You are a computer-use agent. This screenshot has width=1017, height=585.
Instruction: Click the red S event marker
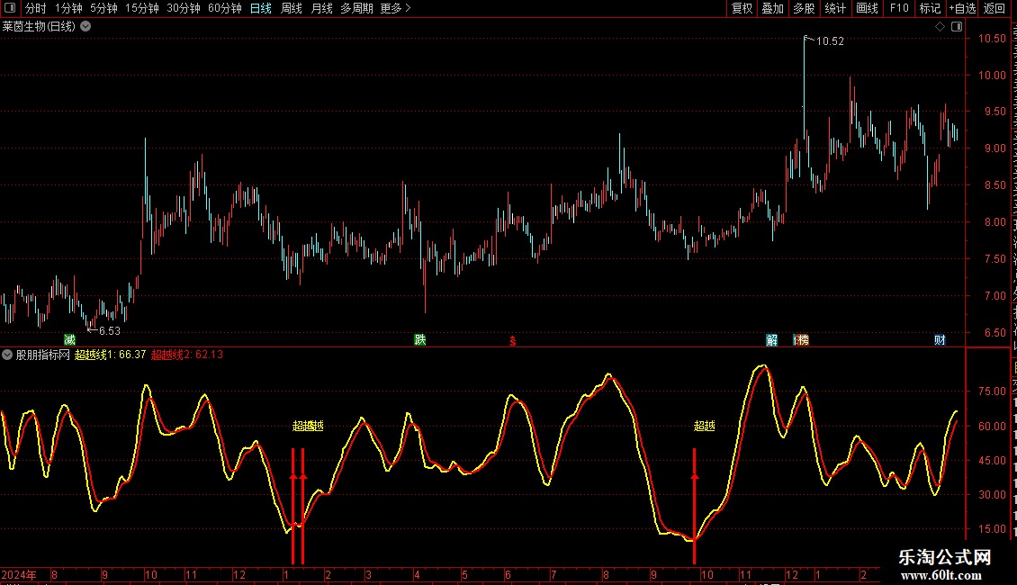click(512, 340)
